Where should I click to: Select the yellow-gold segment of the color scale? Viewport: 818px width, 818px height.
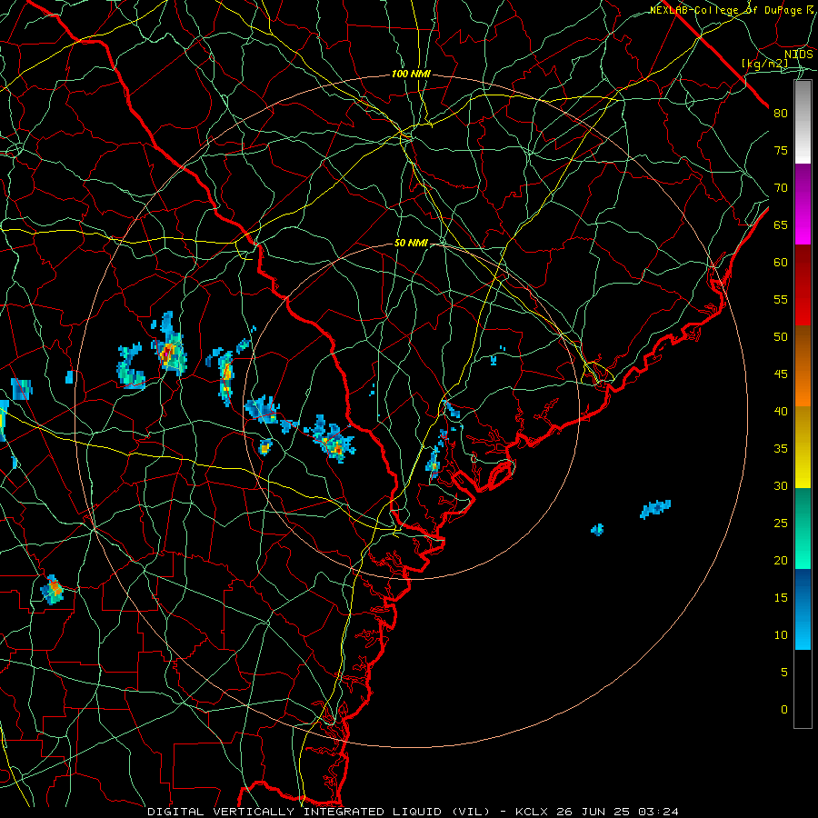pyautogui.click(x=803, y=447)
